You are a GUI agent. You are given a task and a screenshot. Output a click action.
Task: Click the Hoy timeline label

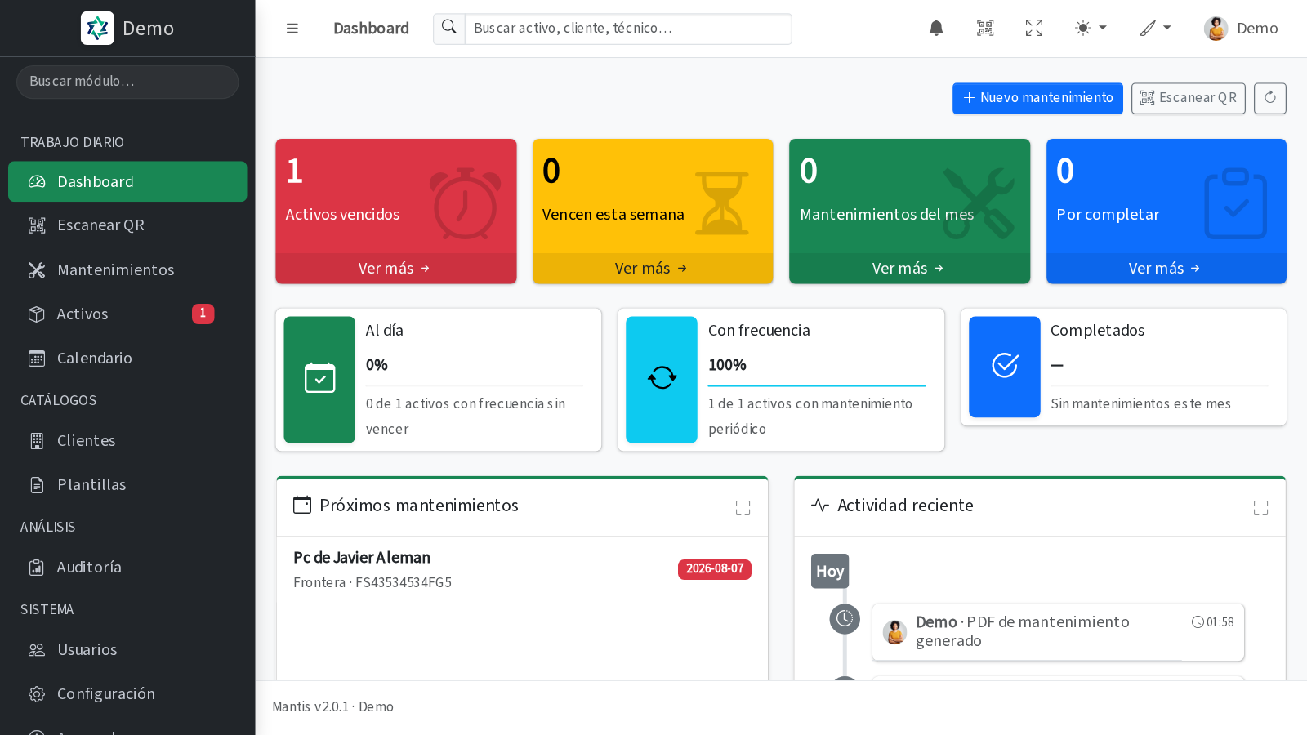(830, 572)
